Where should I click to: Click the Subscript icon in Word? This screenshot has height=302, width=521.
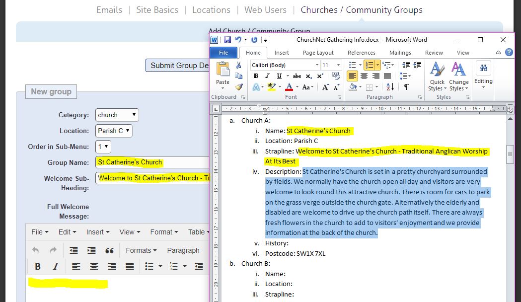[308, 76]
